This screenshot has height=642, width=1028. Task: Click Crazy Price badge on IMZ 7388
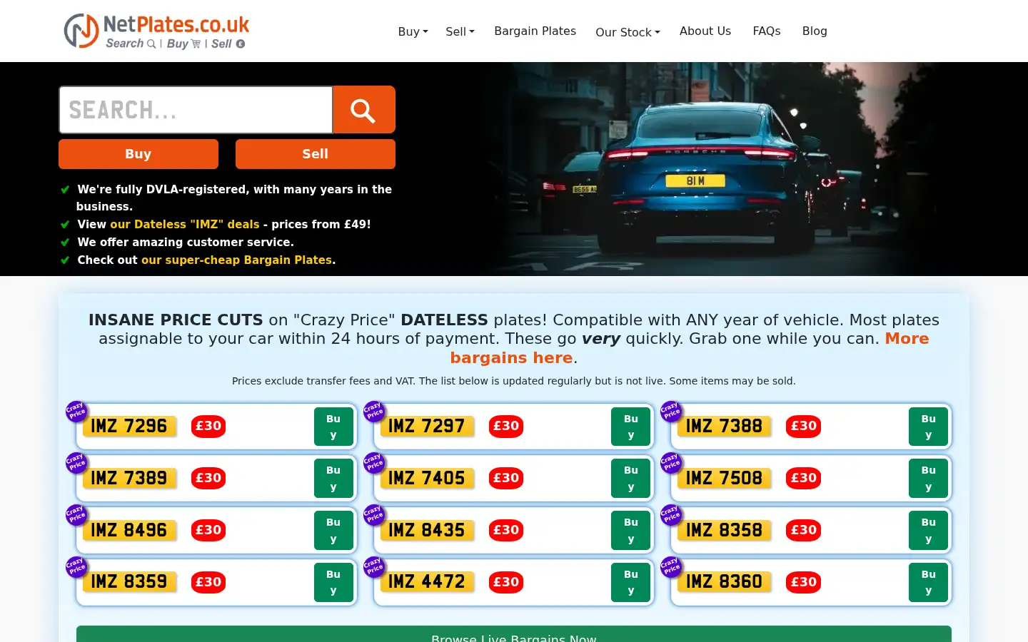coord(671,412)
